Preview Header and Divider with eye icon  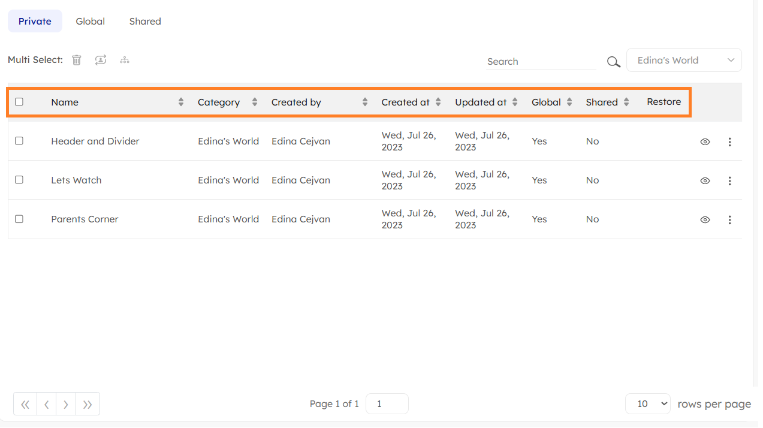(x=705, y=142)
